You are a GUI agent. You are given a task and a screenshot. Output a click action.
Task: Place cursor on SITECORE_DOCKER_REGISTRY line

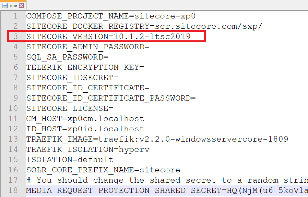pos(144,26)
